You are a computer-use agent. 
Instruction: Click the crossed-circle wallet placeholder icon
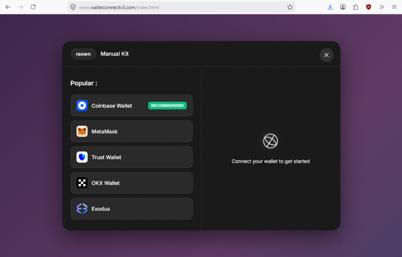point(270,141)
